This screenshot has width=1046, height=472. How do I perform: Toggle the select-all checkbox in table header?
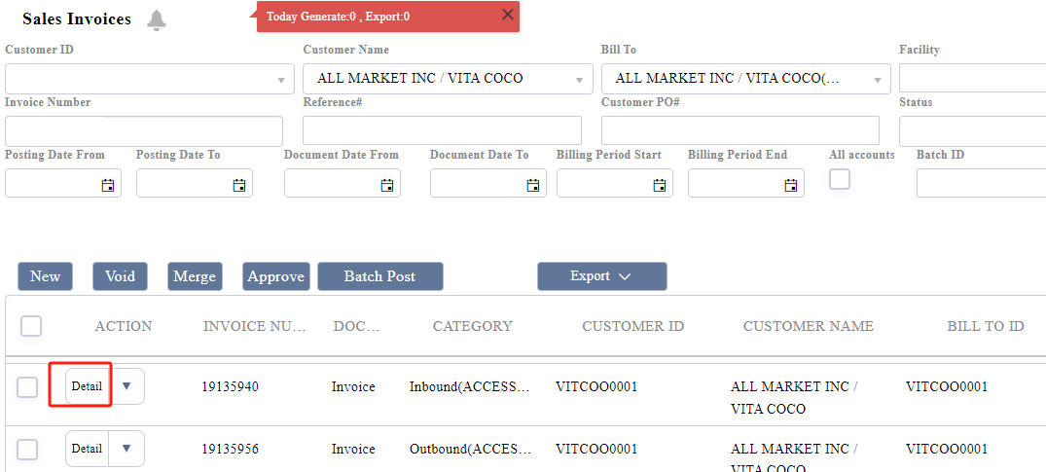[x=31, y=326]
